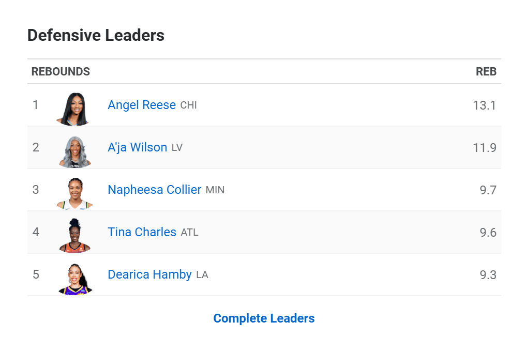Click Tina Charles's headshot image
This screenshot has height=337, width=510.
point(74,236)
